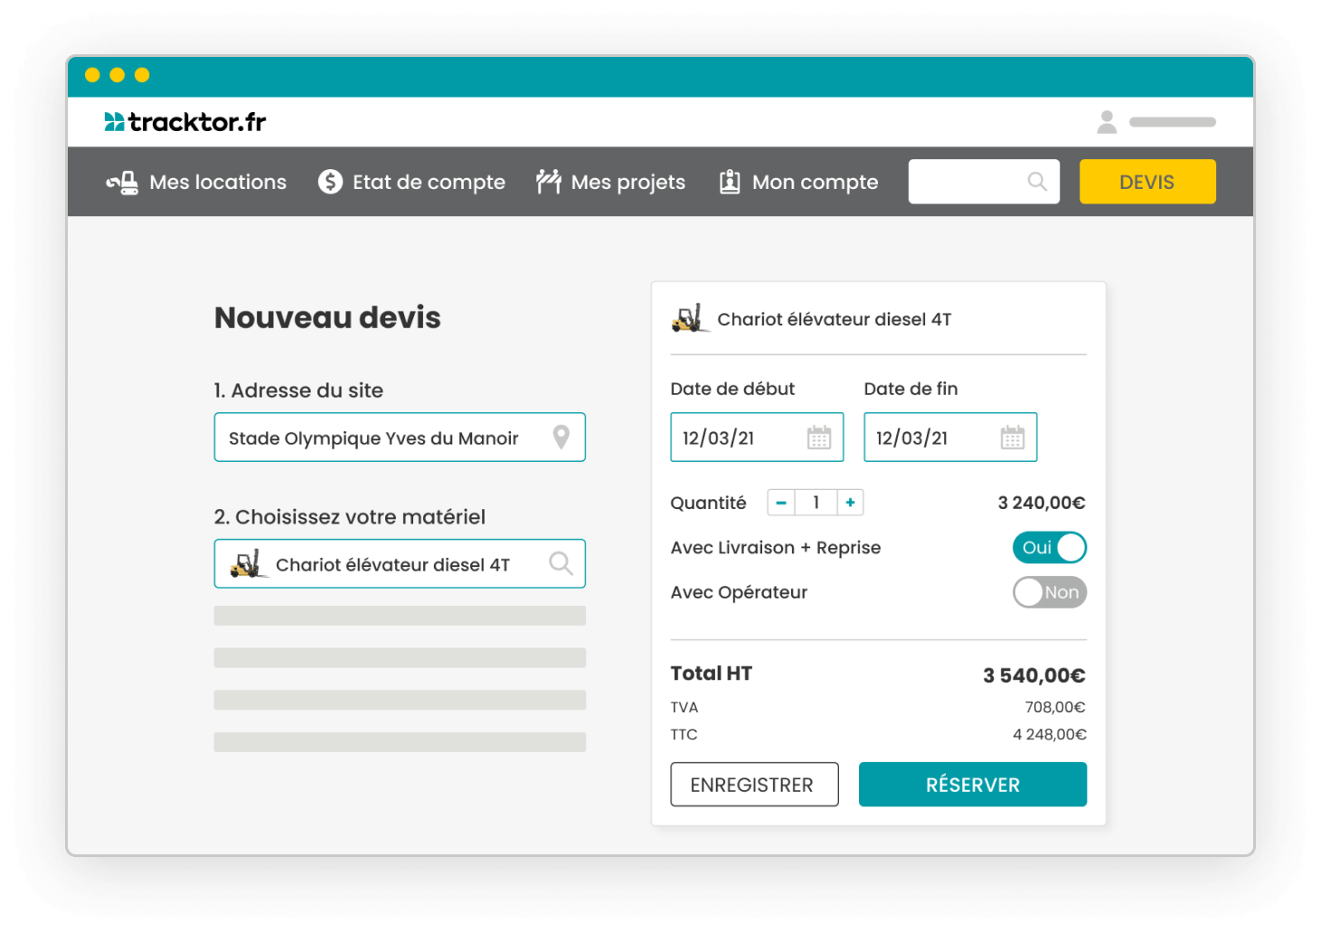Open the user profile avatar icon
Viewport: 1321px width, 933px height.
pyautogui.click(x=1107, y=122)
